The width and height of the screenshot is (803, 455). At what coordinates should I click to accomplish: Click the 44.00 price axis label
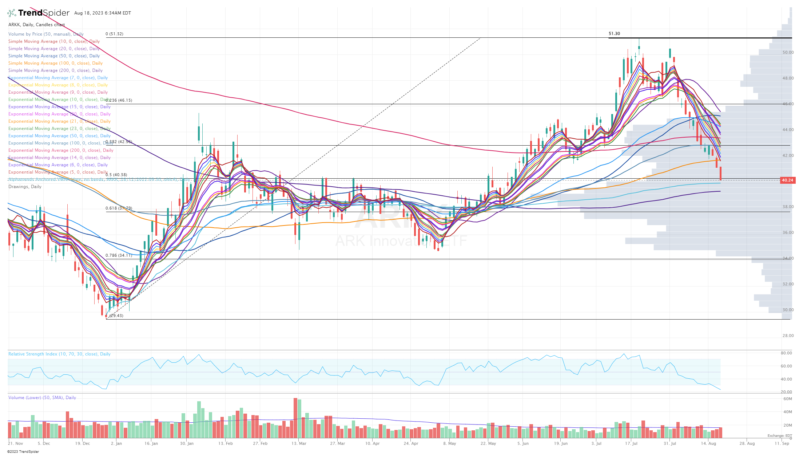(x=788, y=130)
